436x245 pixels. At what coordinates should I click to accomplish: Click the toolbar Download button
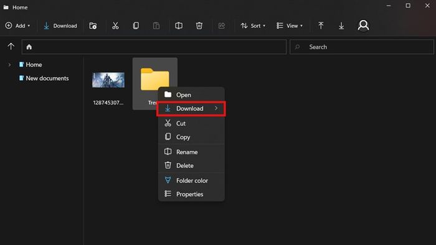pos(60,25)
